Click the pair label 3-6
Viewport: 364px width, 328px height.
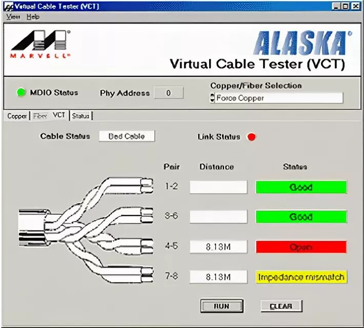tap(171, 216)
